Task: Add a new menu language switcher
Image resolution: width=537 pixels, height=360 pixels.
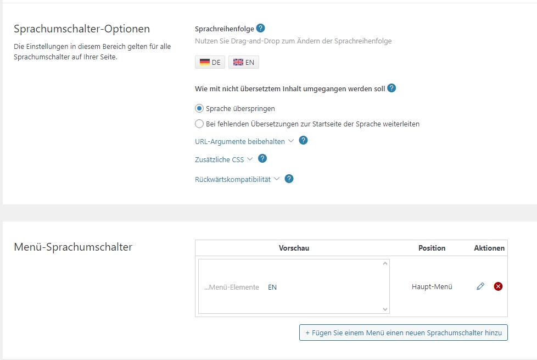Action: tap(404, 333)
